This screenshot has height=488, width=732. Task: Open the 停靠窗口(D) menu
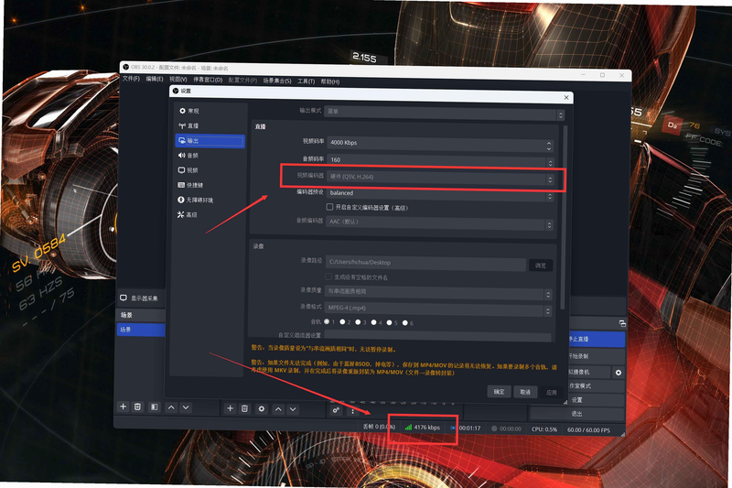tap(208, 80)
